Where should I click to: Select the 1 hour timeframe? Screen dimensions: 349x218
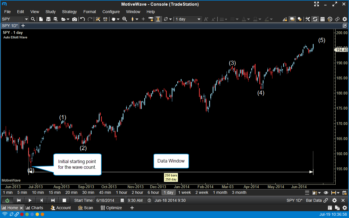pos(121,192)
